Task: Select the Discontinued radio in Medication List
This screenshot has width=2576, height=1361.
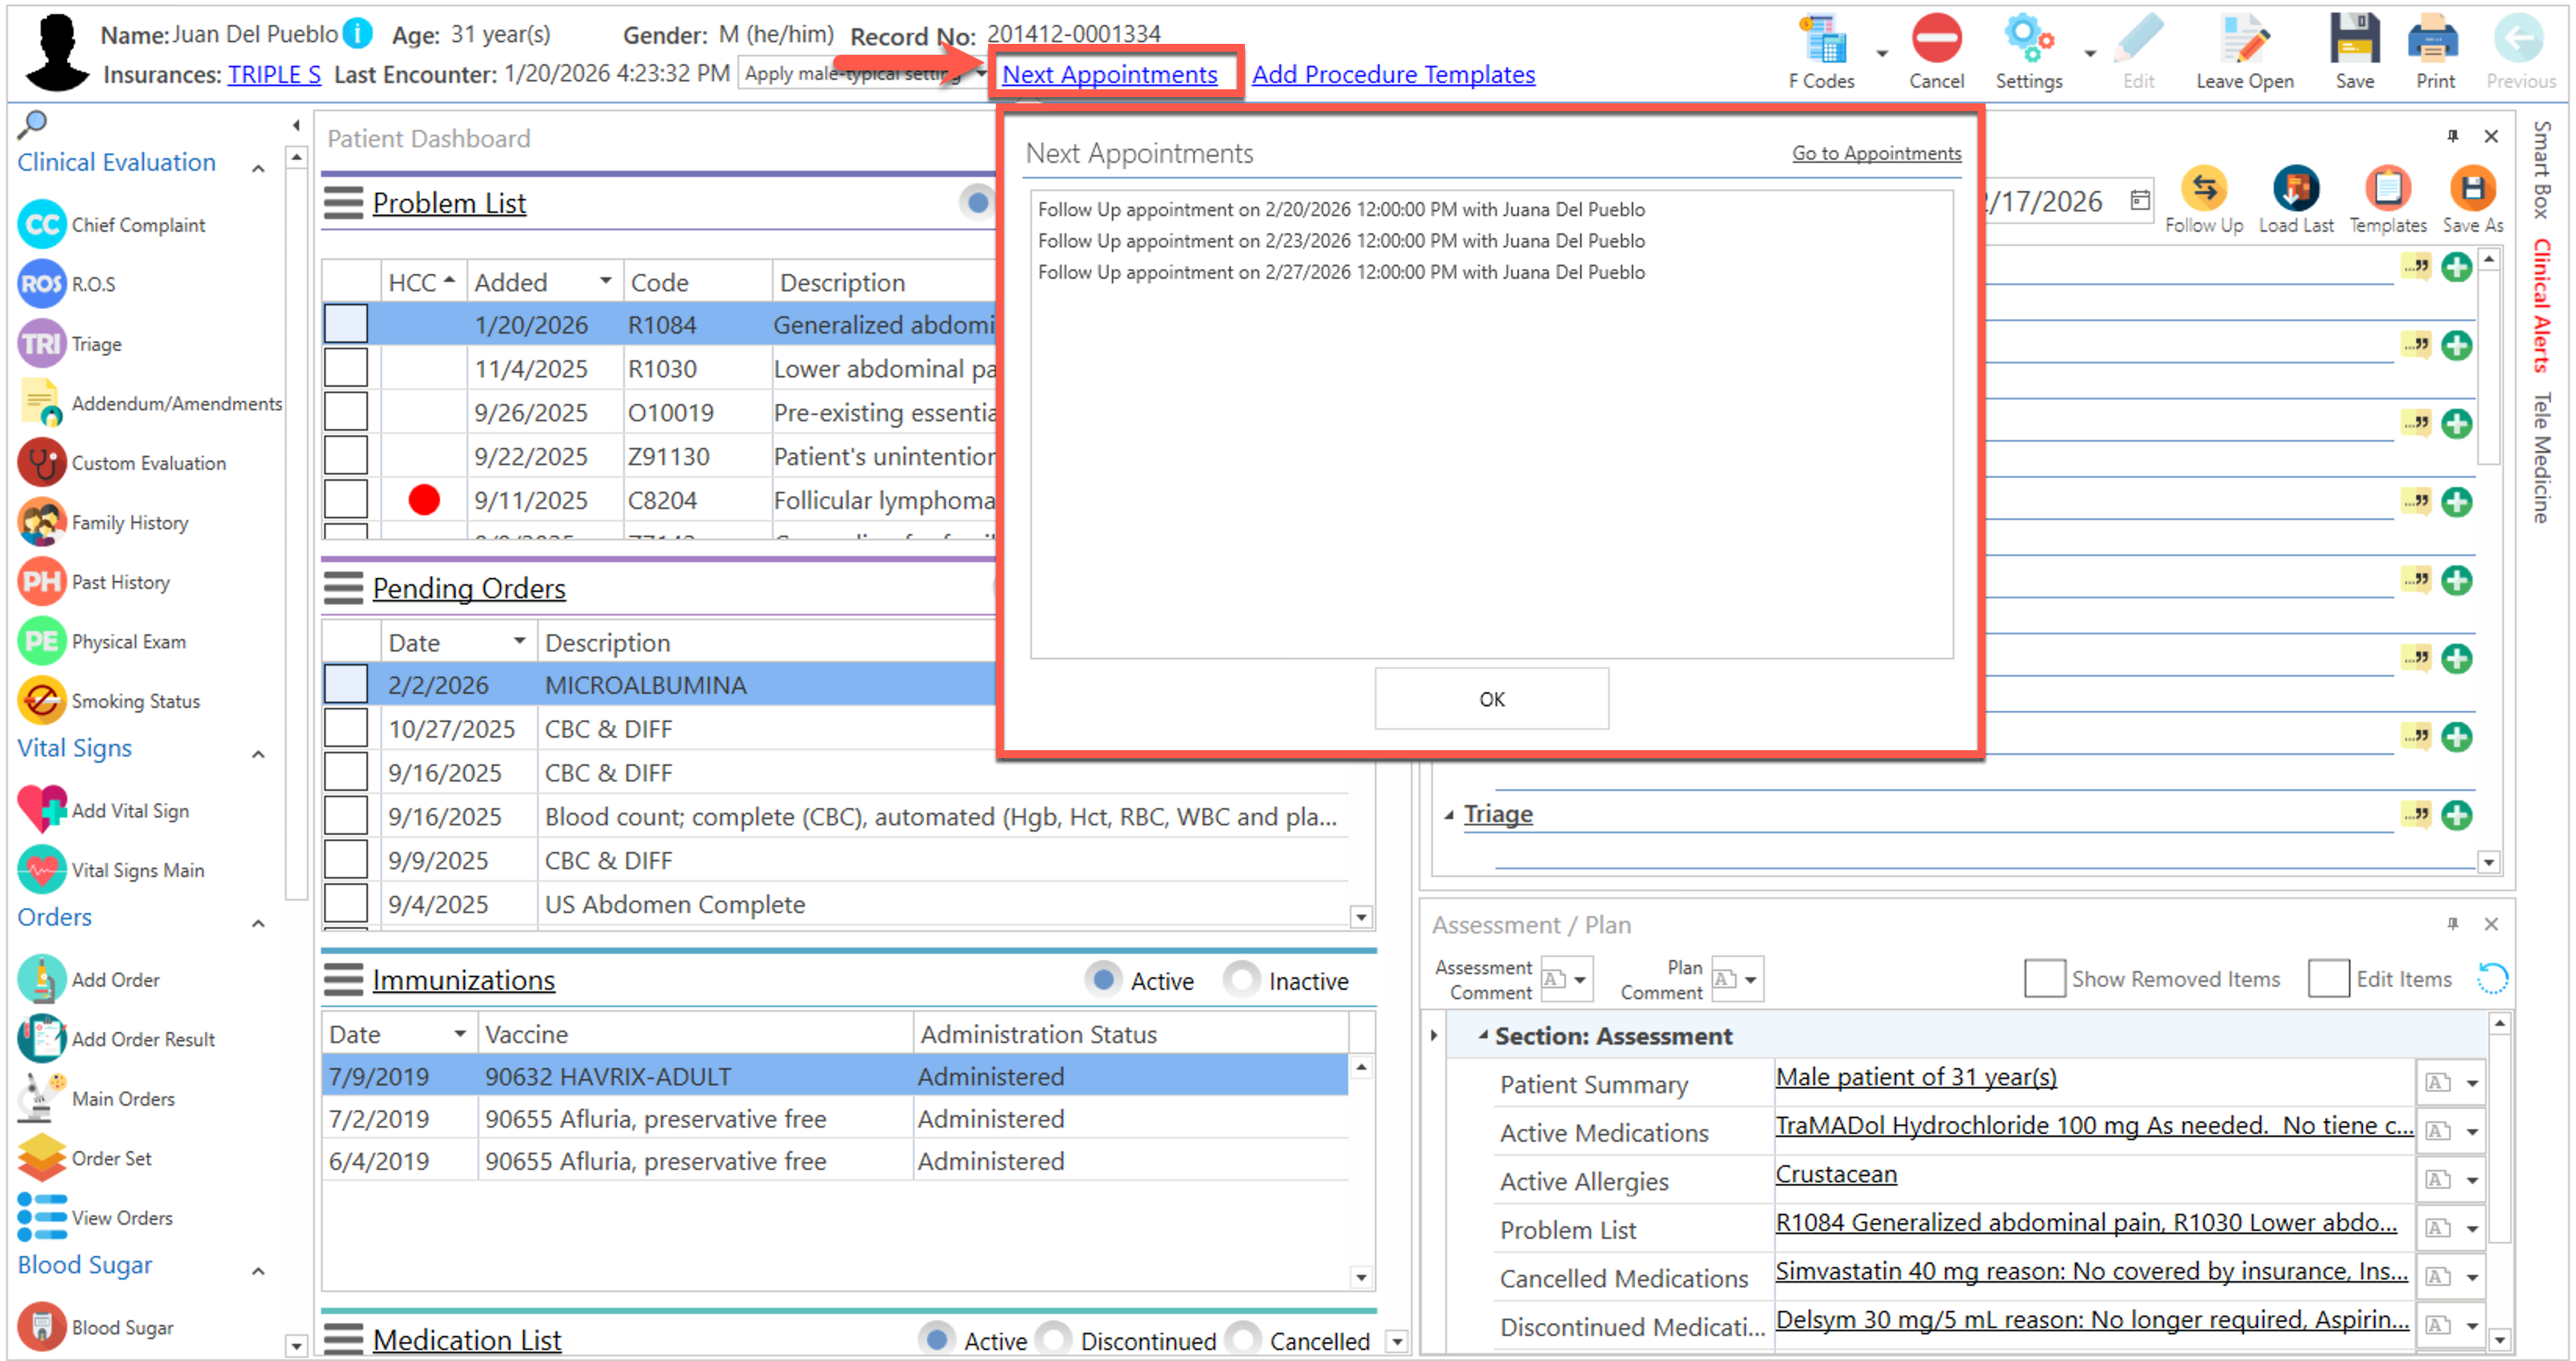Action: pos(1053,1340)
